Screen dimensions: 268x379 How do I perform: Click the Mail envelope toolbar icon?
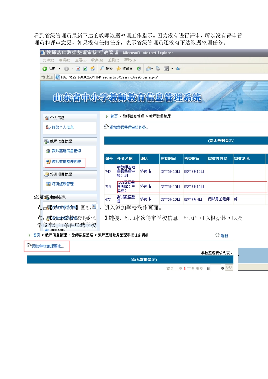(x=149, y=69)
